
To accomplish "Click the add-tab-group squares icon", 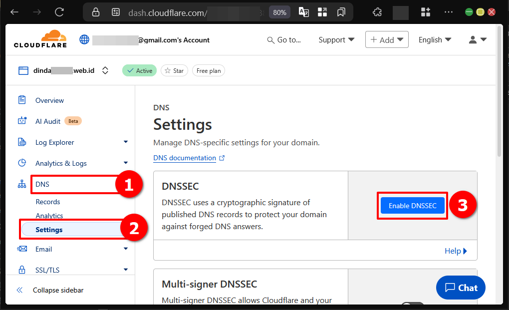I will pyautogui.click(x=425, y=12).
